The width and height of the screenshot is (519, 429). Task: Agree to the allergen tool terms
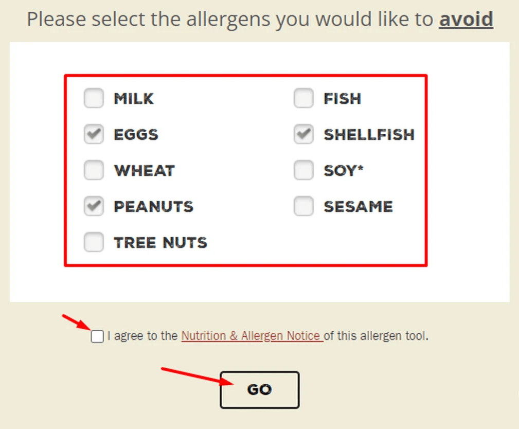pyautogui.click(x=97, y=336)
